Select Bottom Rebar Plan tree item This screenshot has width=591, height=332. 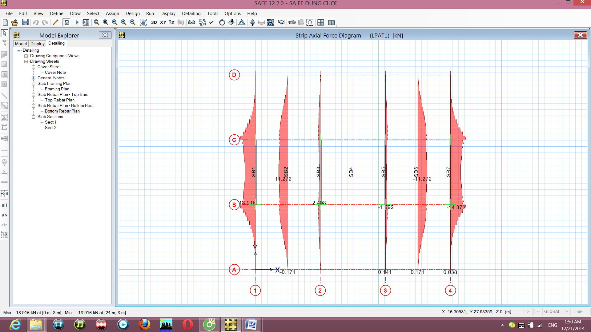62,111
